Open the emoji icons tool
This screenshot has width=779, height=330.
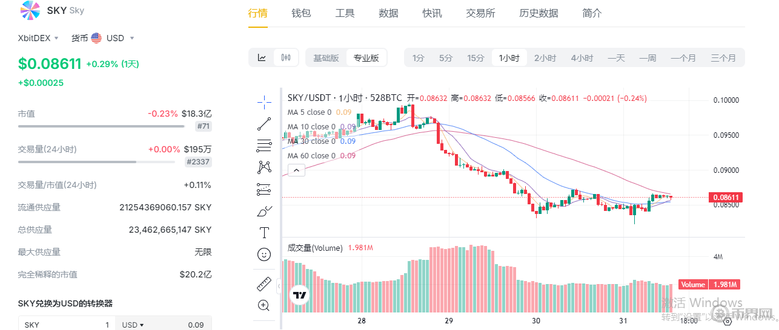pos(264,254)
